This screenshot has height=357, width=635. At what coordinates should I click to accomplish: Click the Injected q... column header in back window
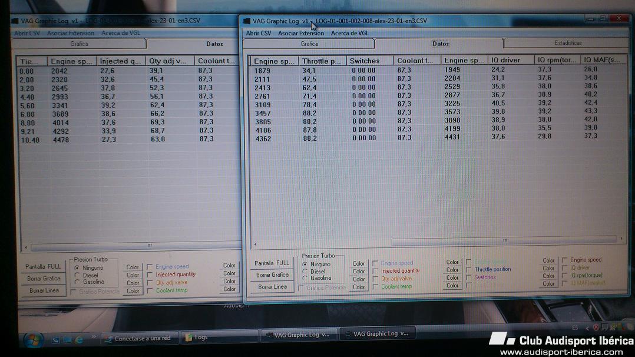click(x=121, y=61)
